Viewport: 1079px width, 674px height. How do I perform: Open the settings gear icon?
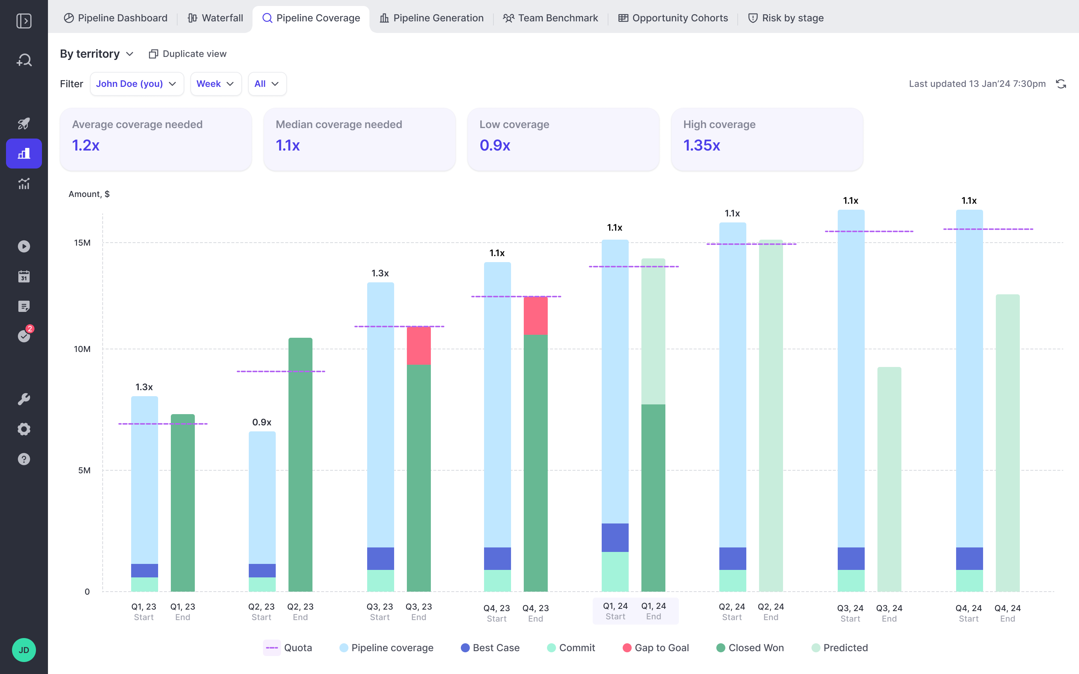click(x=24, y=429)
